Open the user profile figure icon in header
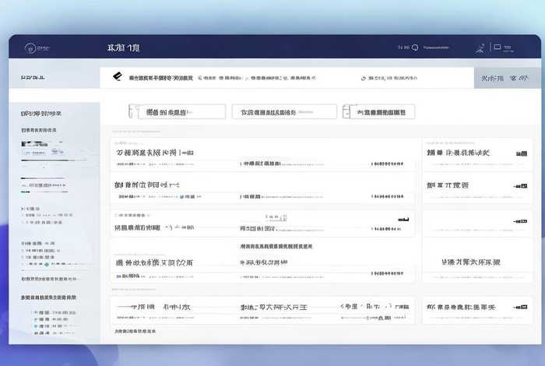The image size is (545, 366). 480,48
